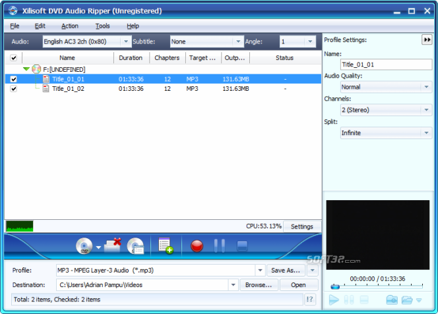Open the Split dropdown

[x=426, y=133]
